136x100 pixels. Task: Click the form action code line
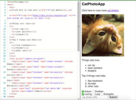click(27, 59)
